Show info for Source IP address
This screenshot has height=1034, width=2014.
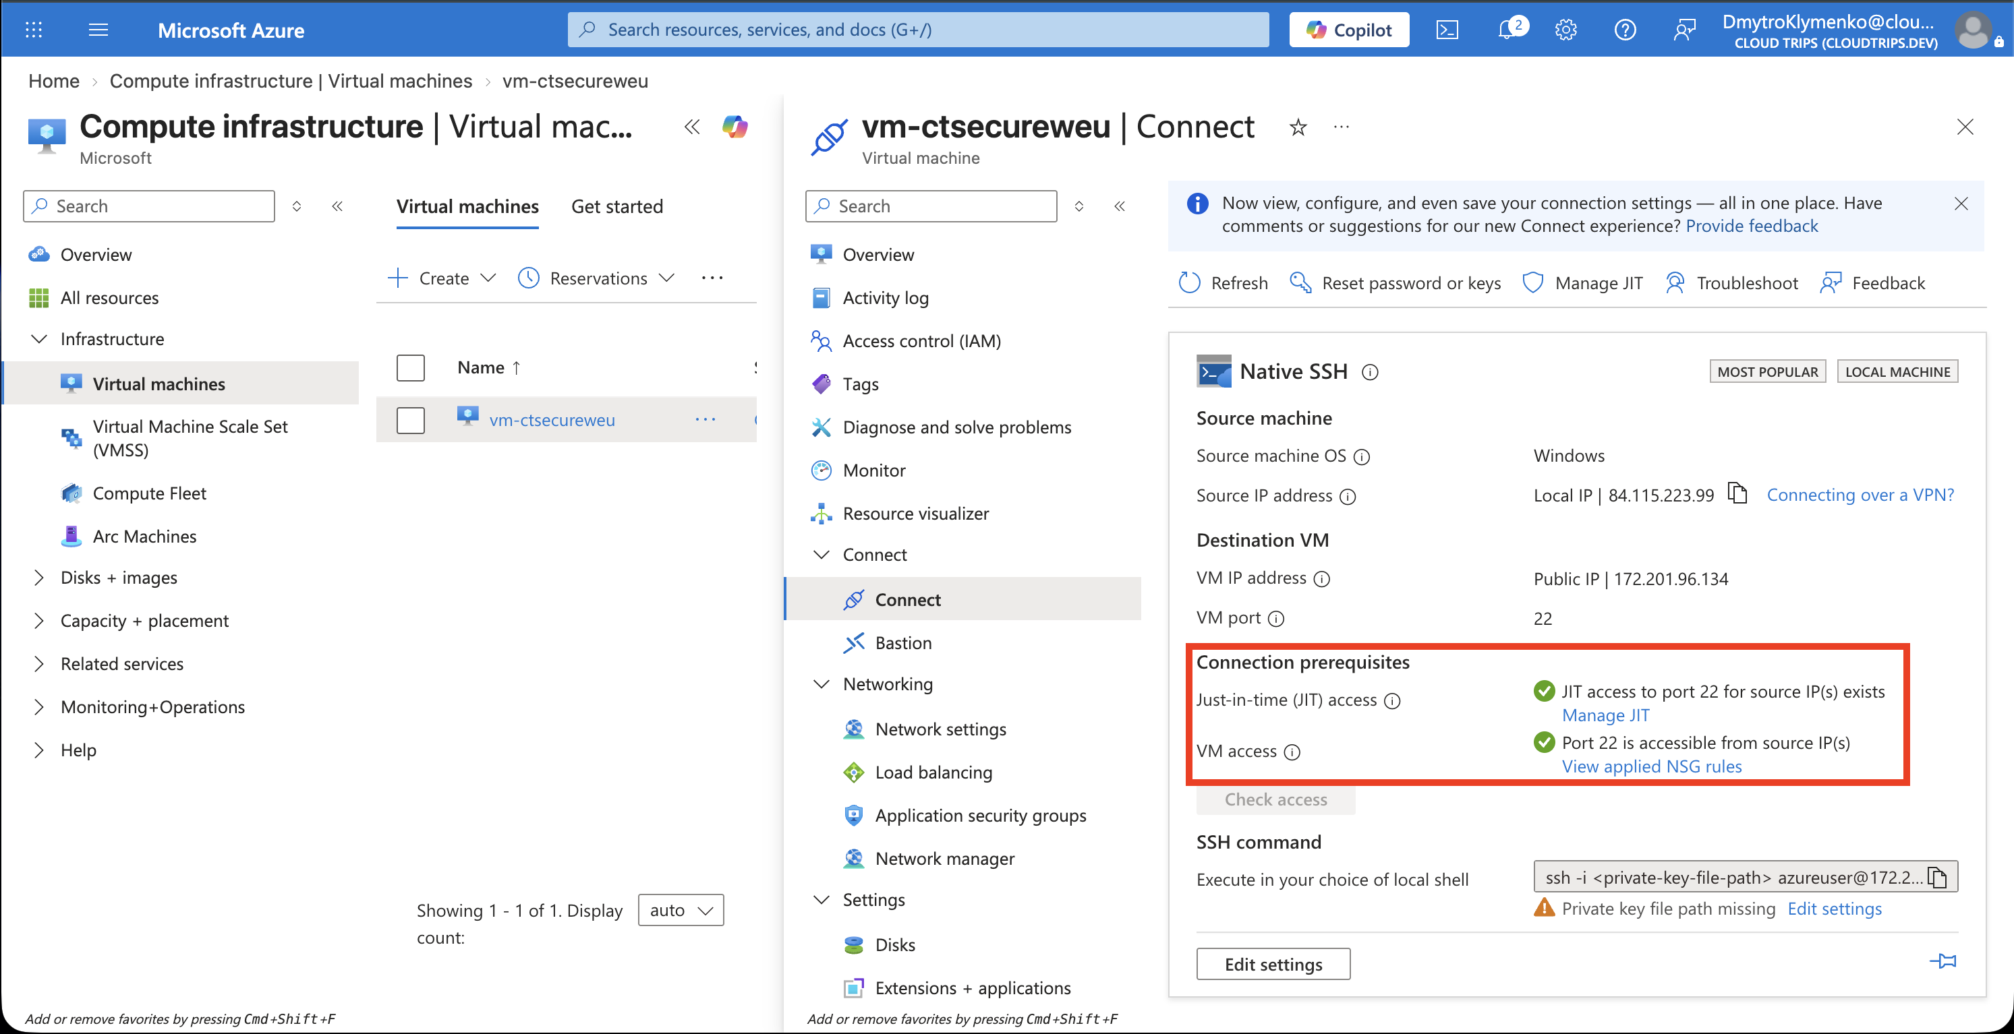point(1348,496)
